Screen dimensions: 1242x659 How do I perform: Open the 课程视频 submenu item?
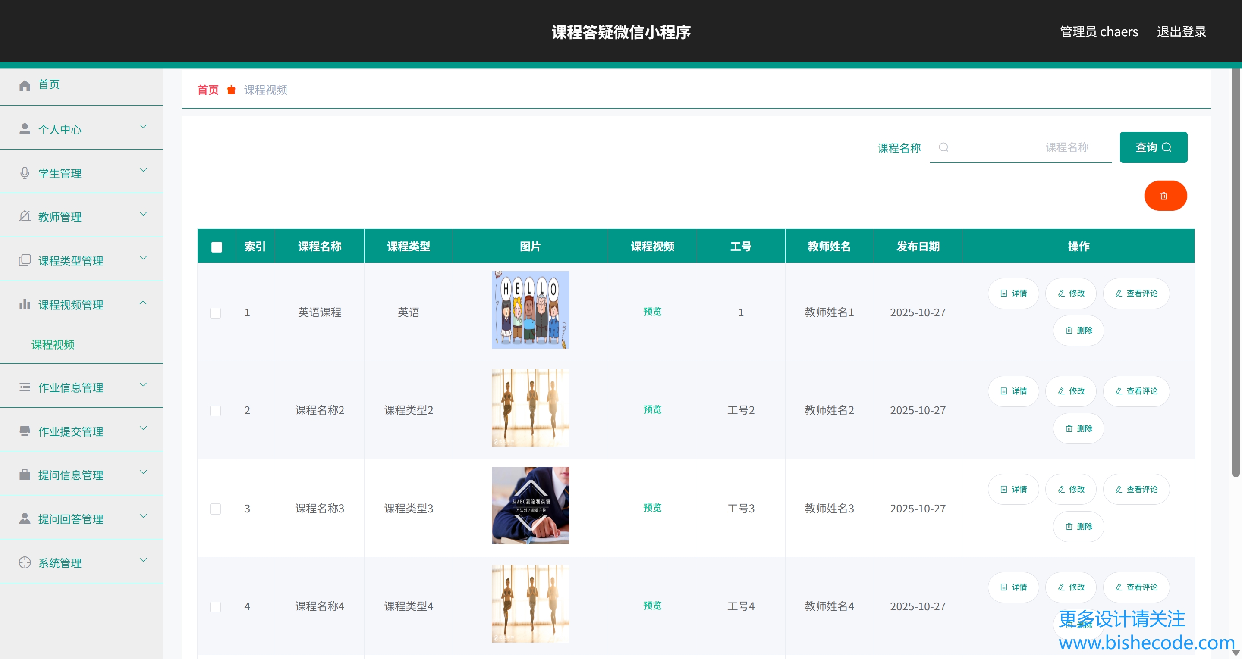click(53, 344)
